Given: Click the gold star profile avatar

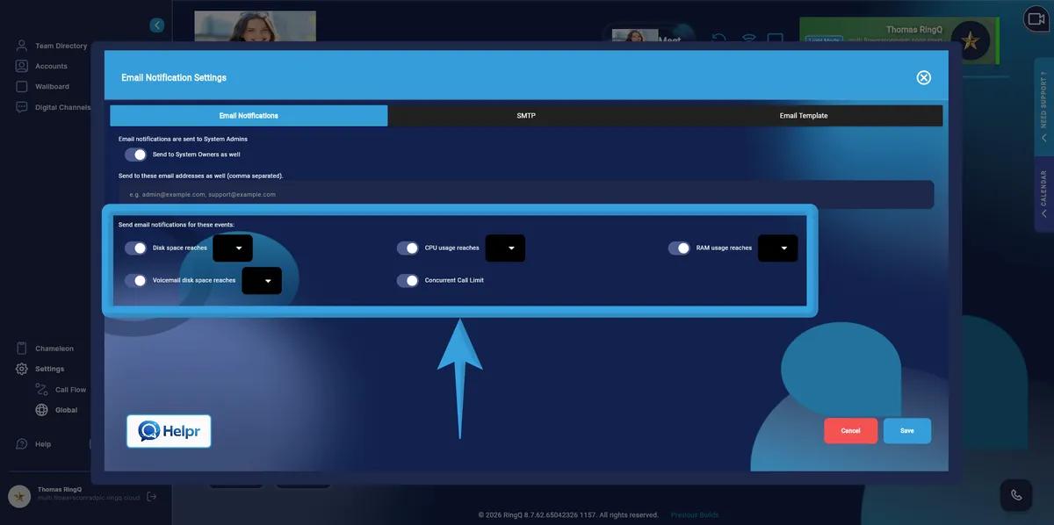Looking at the screenshot, I should 970,40.
